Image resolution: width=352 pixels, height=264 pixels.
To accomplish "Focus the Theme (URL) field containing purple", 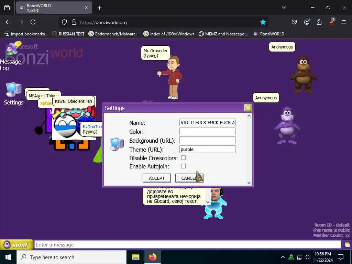I will coord(207,149).
